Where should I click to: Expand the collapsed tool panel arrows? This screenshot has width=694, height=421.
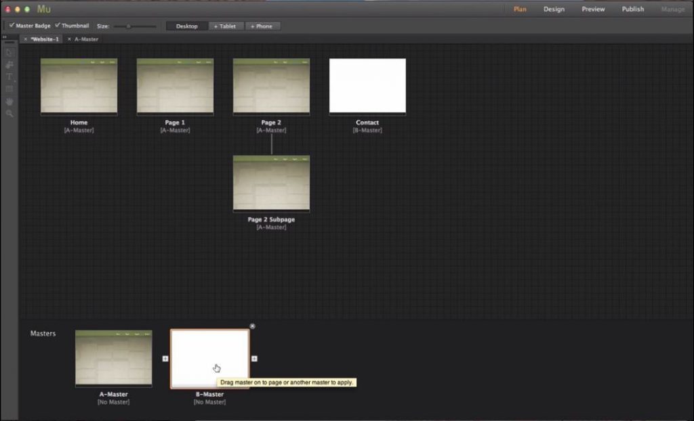(5, 37)
